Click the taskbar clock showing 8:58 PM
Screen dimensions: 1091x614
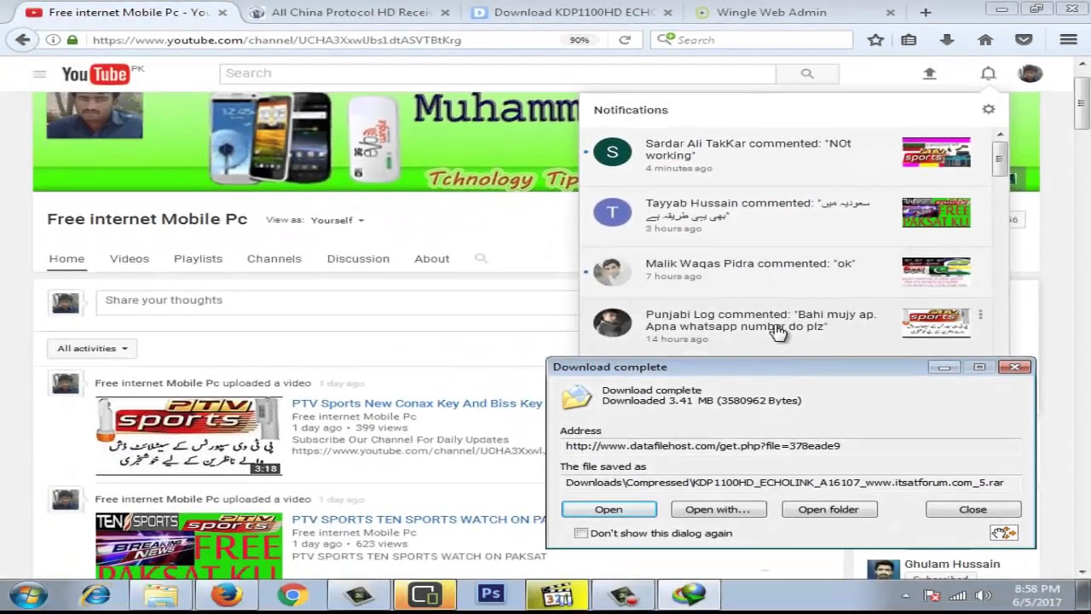[x=1037, y=595]
